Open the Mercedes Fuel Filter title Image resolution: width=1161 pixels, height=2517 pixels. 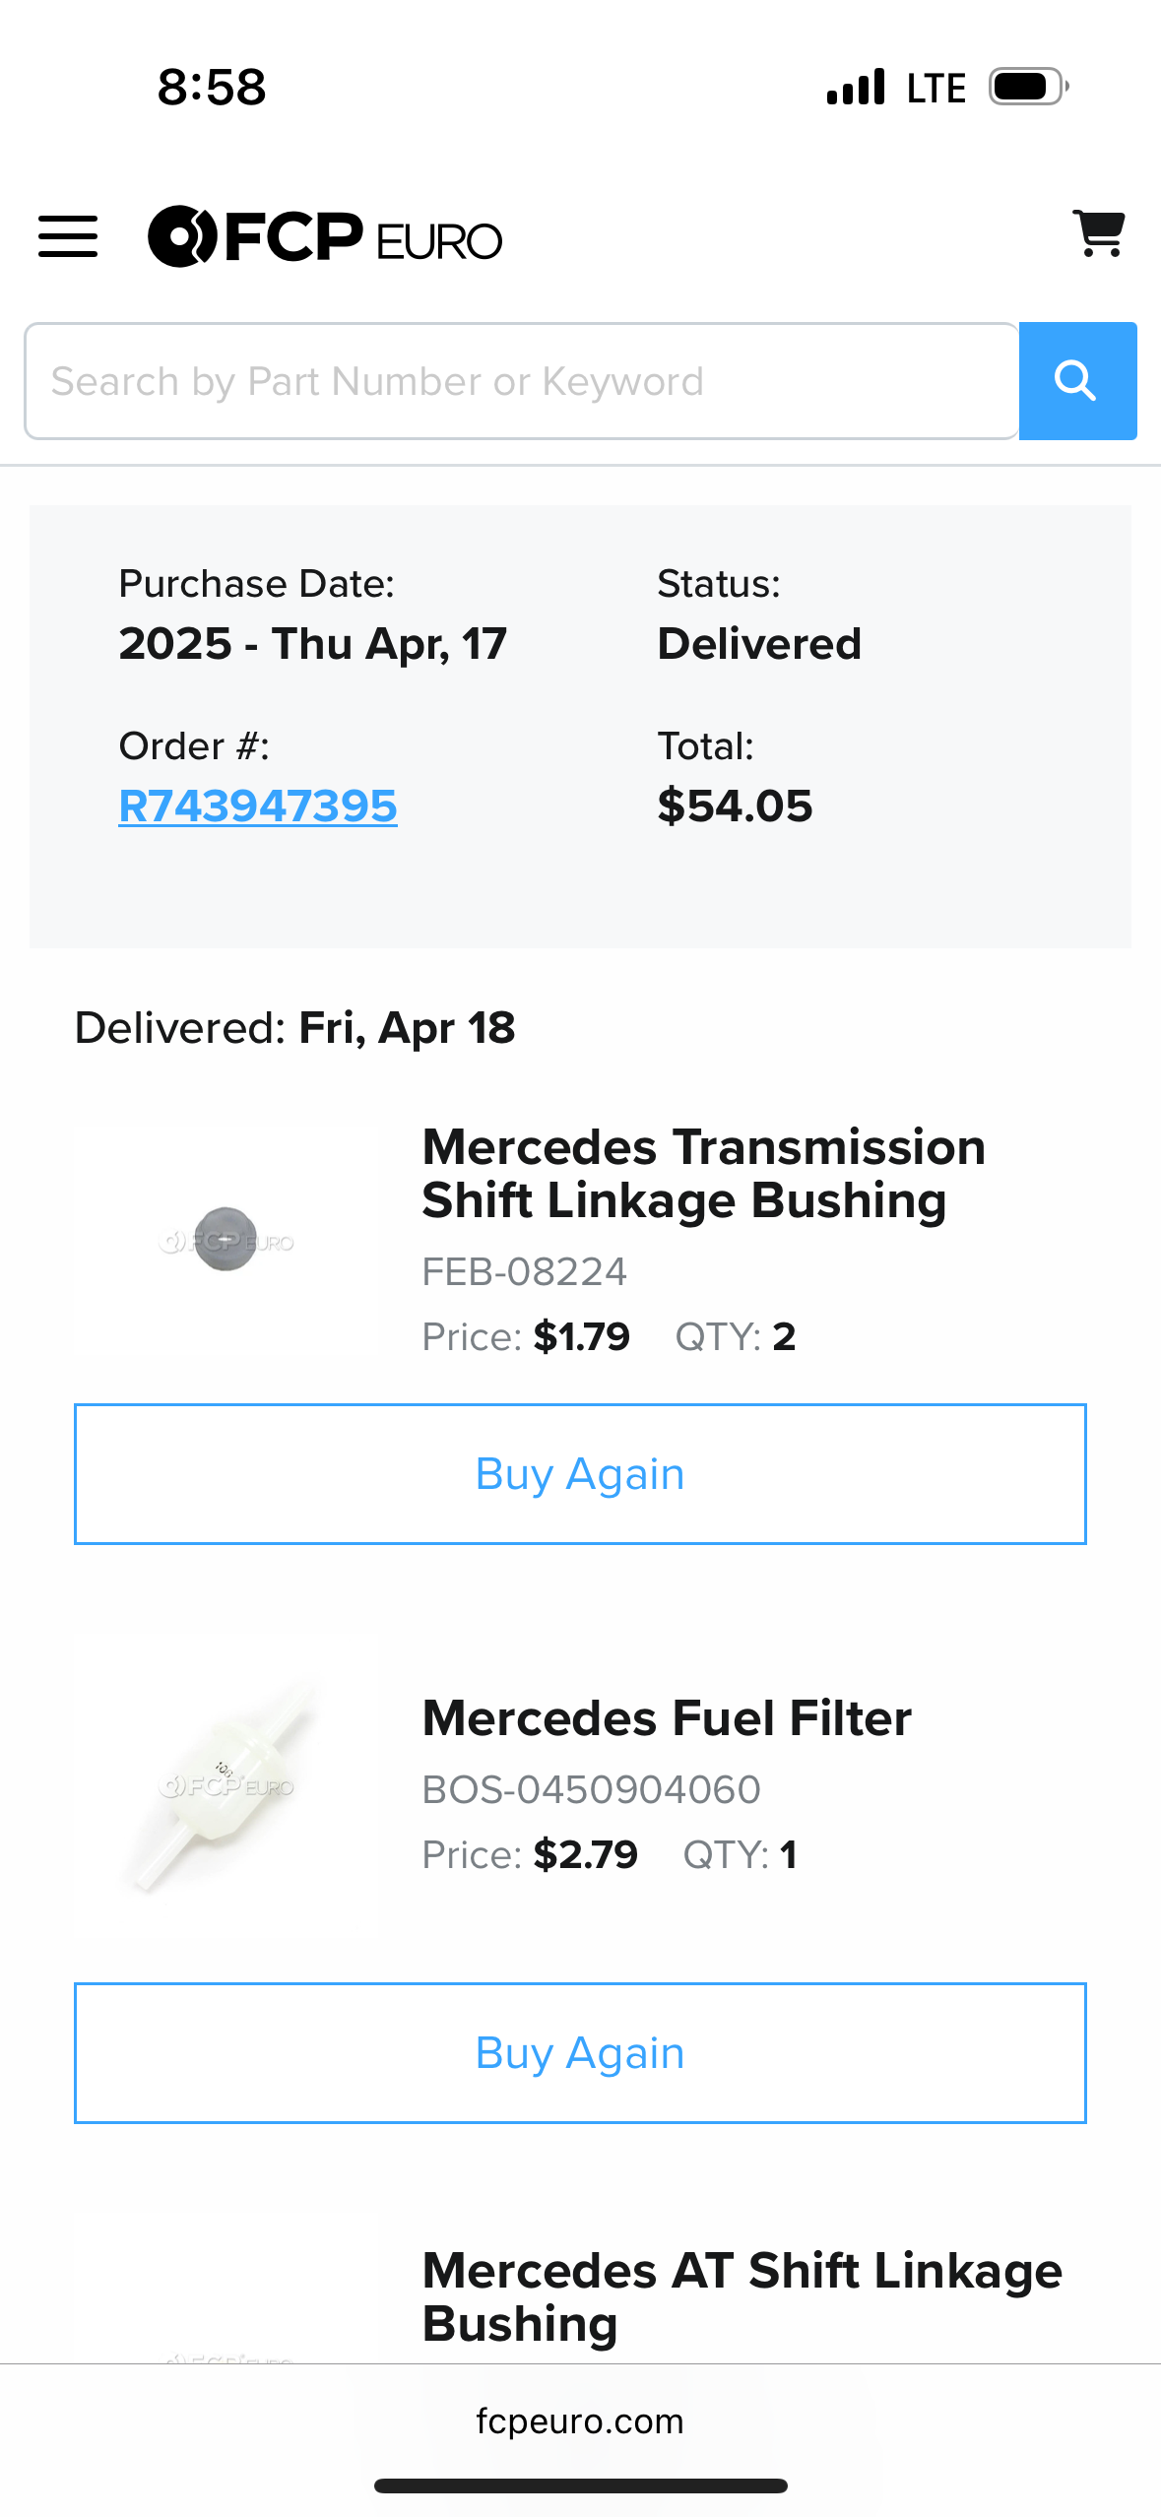[x=667, y=1718]
